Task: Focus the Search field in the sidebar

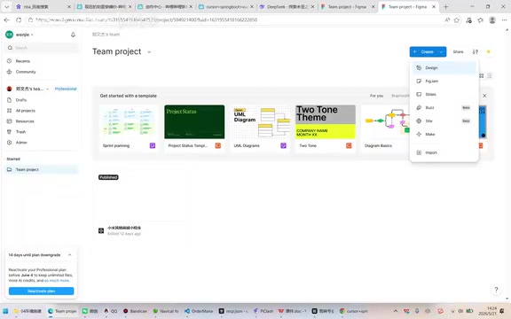Action: (x=42, y=48)
